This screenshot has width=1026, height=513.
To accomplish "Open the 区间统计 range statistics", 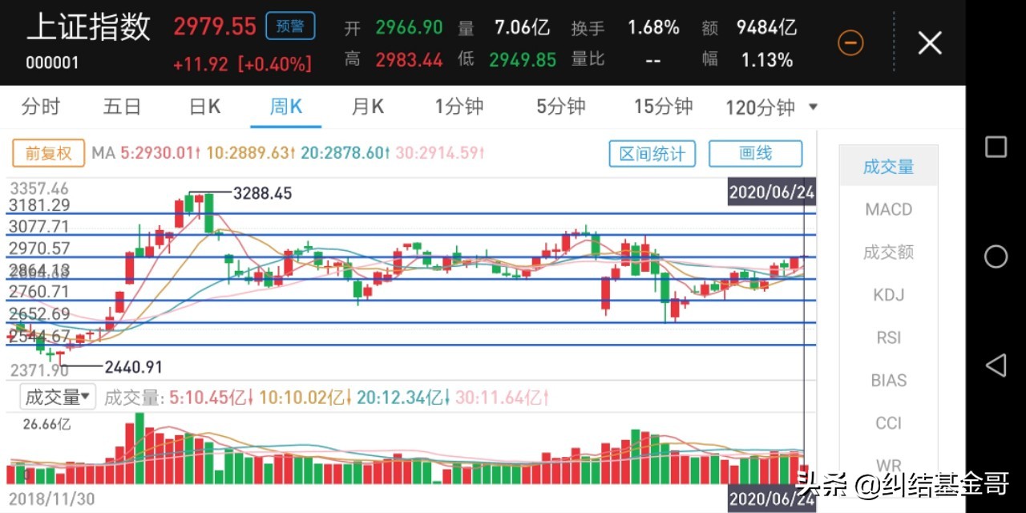I will 652,153.
